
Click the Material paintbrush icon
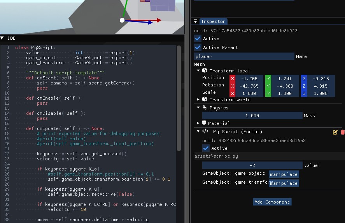click(x=205, y=123)
